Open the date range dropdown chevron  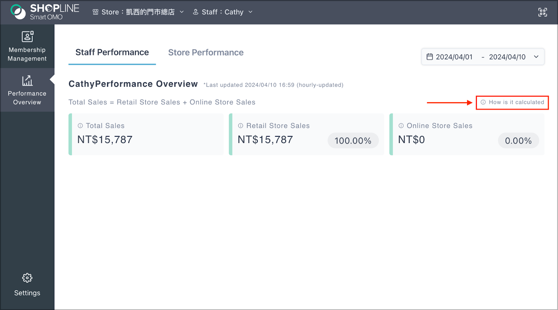coord(536,57)
